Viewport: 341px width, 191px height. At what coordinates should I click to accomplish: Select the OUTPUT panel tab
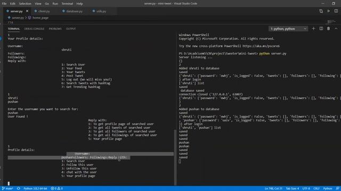(71, 29)
